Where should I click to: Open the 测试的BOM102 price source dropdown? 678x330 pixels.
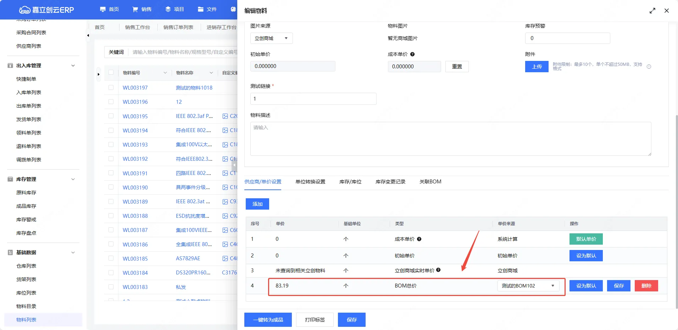[528, 286]
